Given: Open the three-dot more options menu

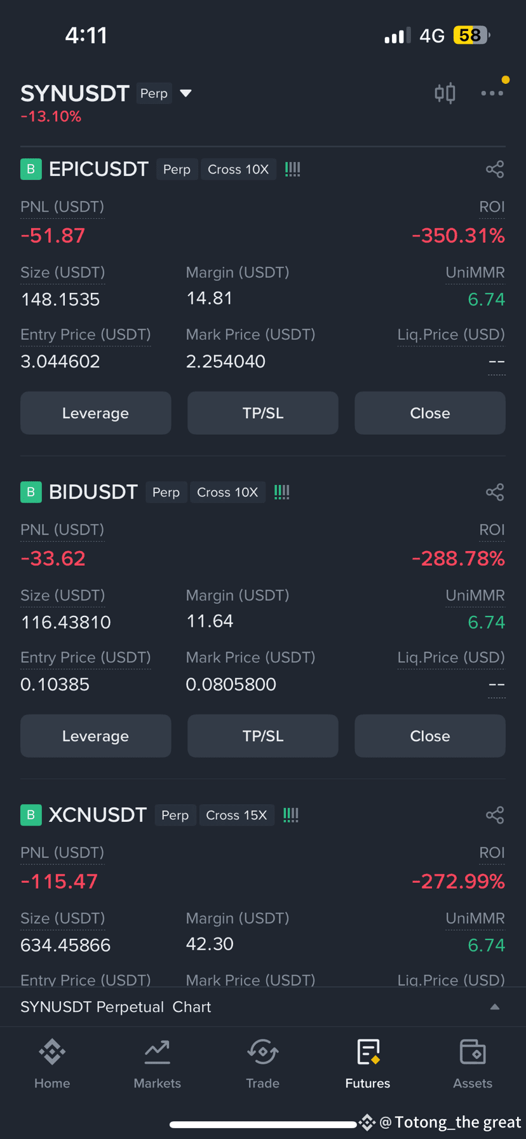Looking at the screenshot, I should tap(492, 93).
